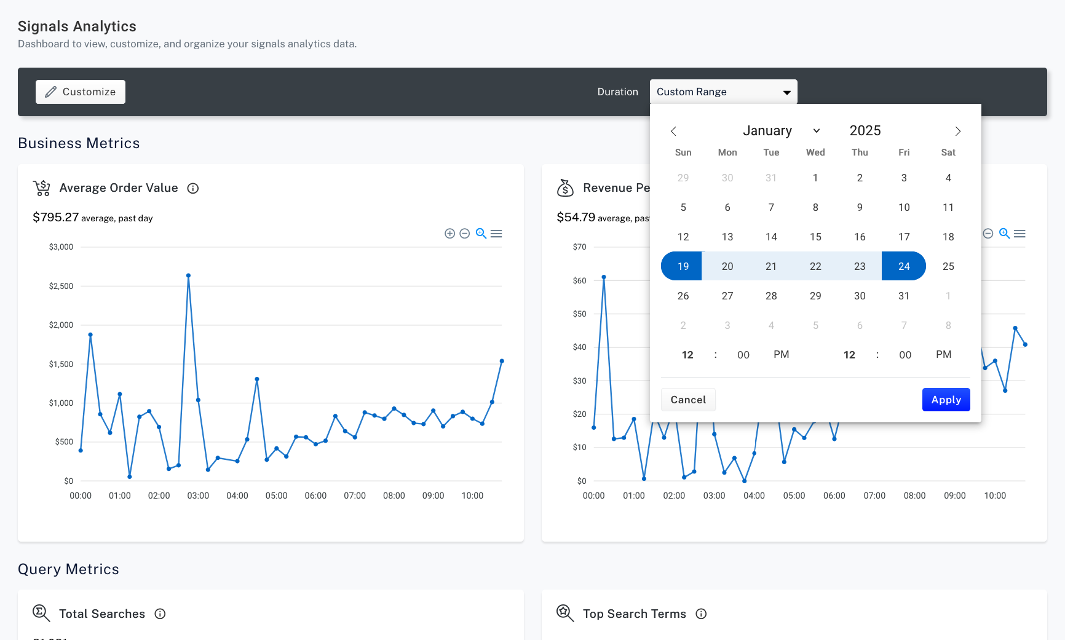Go to next month in calendar
The image size is (1065, 640).
click(x=957, y=131)
